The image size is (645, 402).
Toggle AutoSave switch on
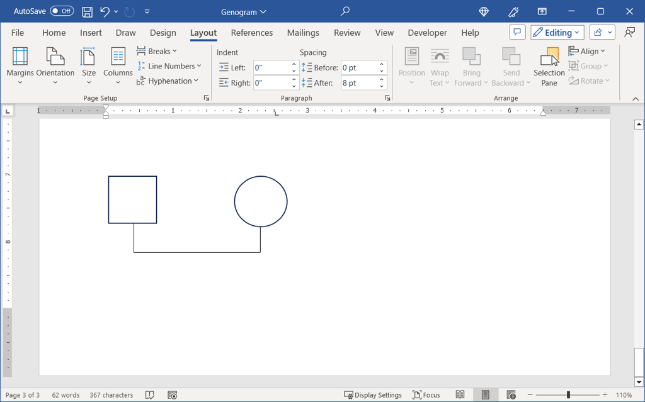coord(62,11)
